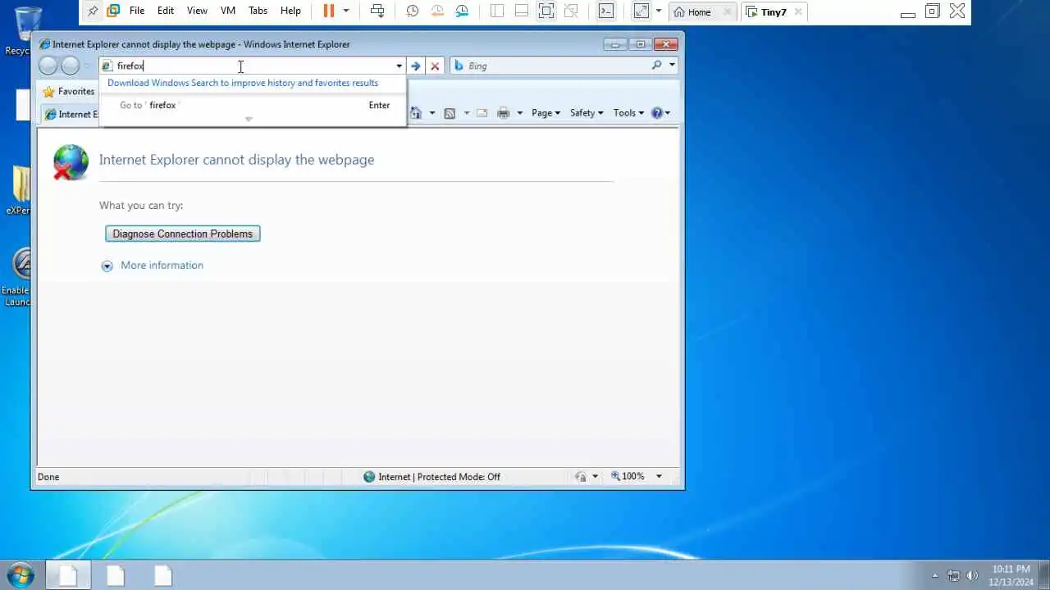Click the VMware stretch guest display icon

(641, 11)
